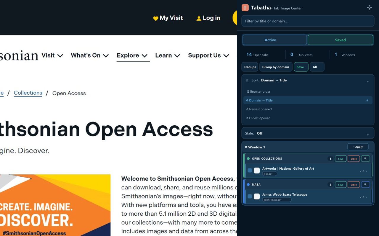Save the NASA group

341,185
